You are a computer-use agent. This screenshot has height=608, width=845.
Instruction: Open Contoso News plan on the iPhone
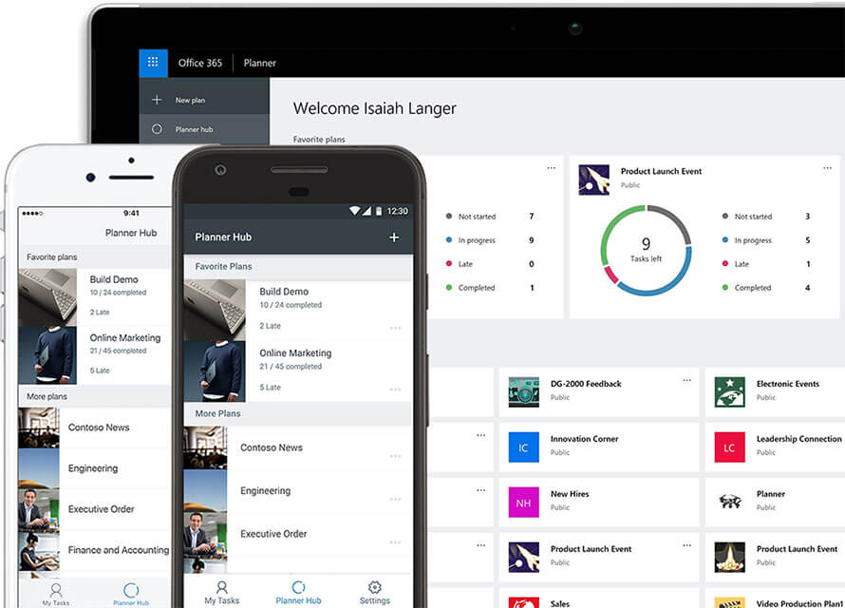pos(99,427)
